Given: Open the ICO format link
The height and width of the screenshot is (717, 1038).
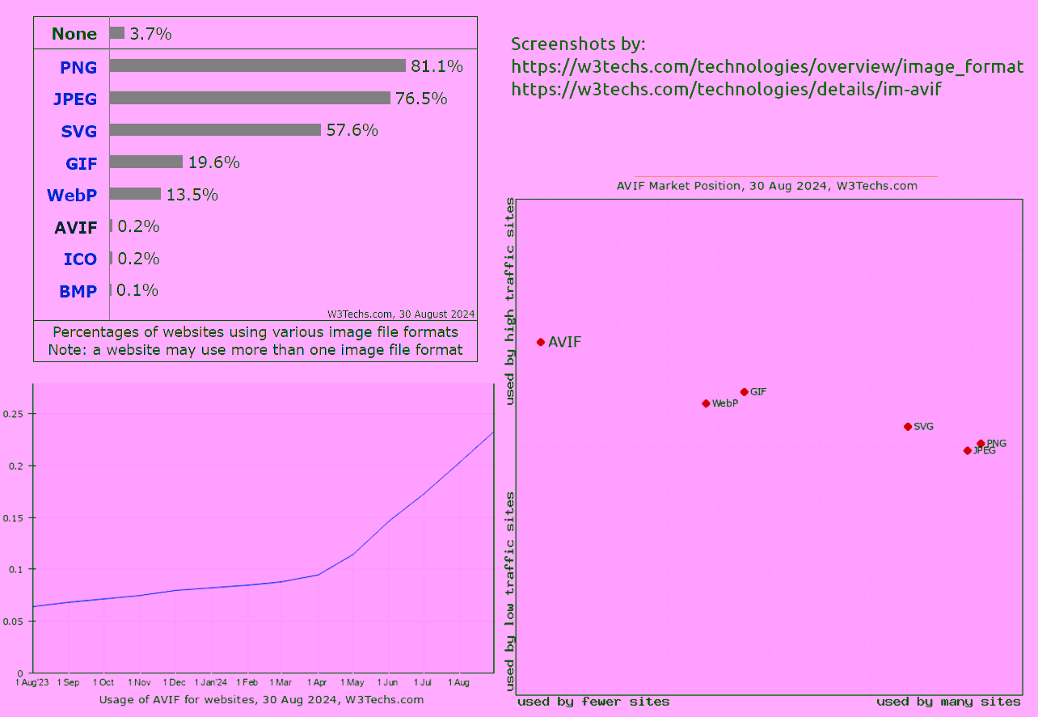Looking at the screenshot, I should [x=80, y=259].
